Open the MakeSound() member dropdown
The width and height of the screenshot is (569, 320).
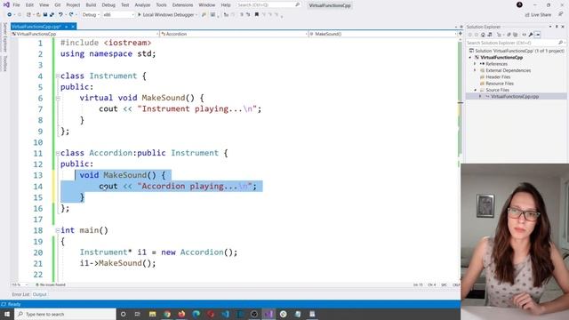point(383,34)
